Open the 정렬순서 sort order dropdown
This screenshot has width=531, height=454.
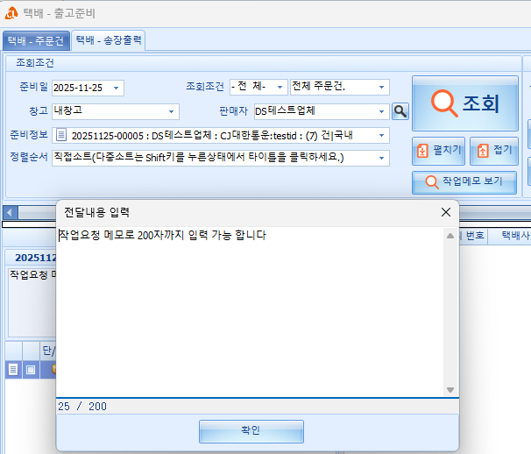382,158
